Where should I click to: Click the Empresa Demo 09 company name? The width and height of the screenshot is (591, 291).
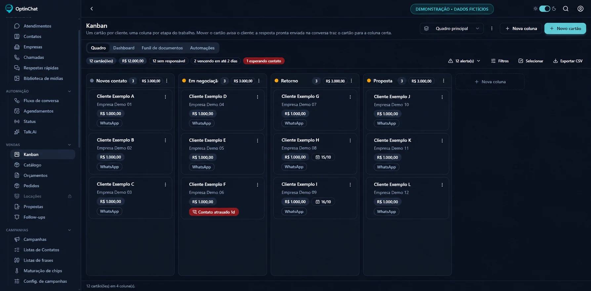pos(299,192)
